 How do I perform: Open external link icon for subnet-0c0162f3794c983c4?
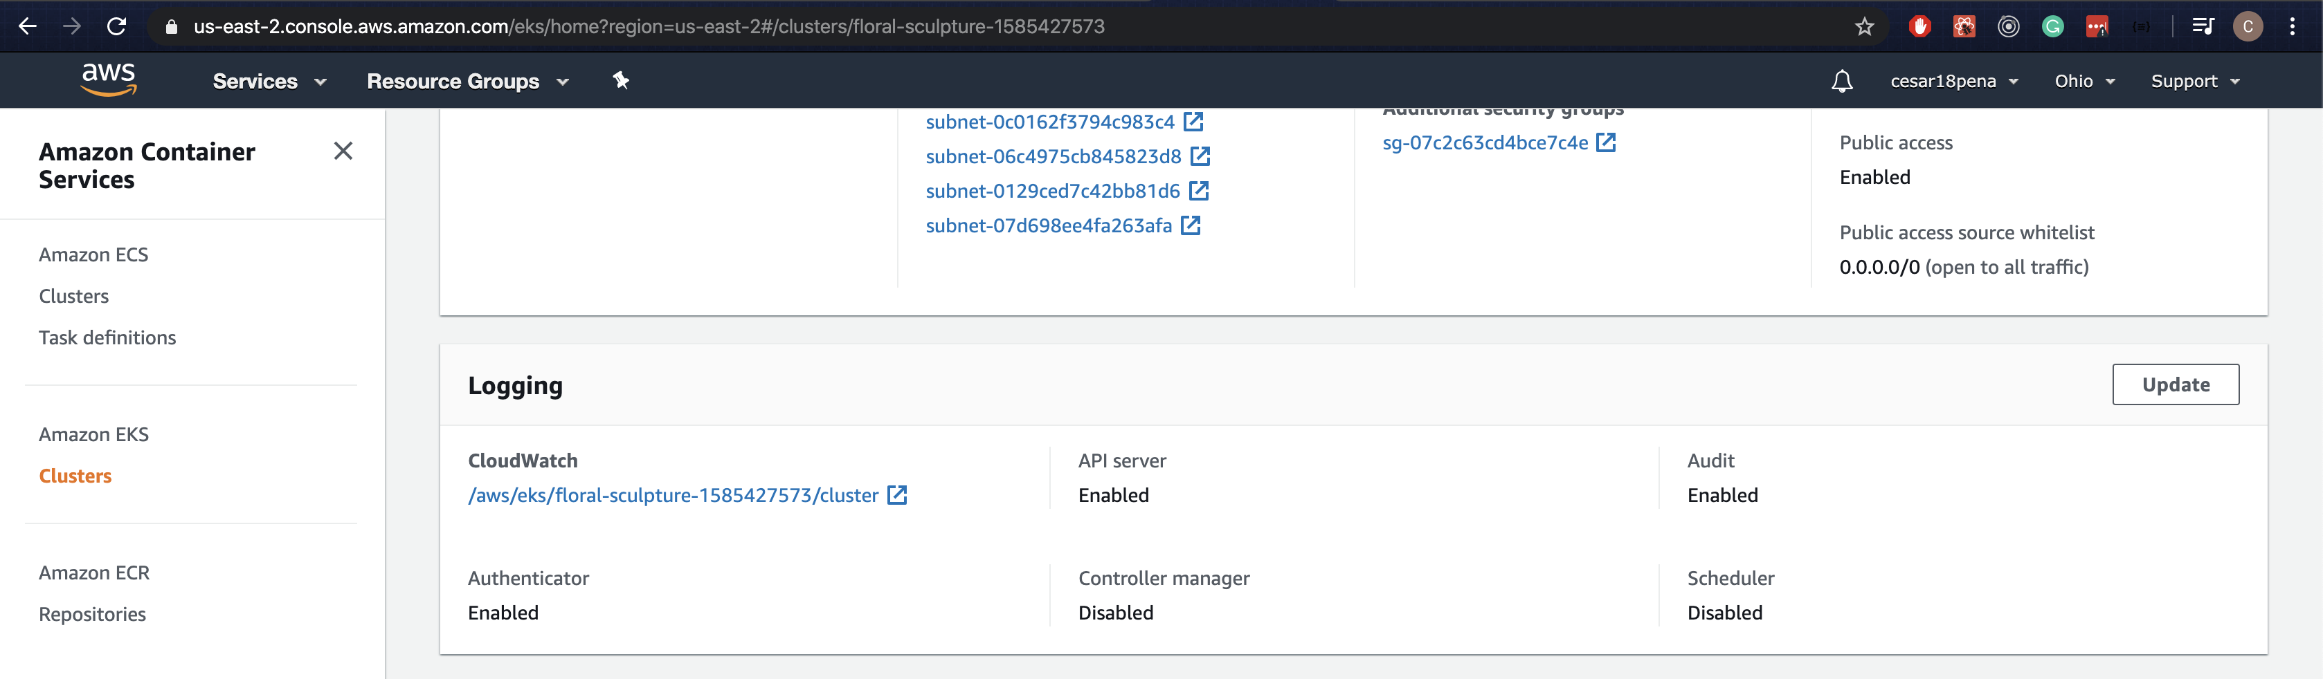pos(1193,121)
